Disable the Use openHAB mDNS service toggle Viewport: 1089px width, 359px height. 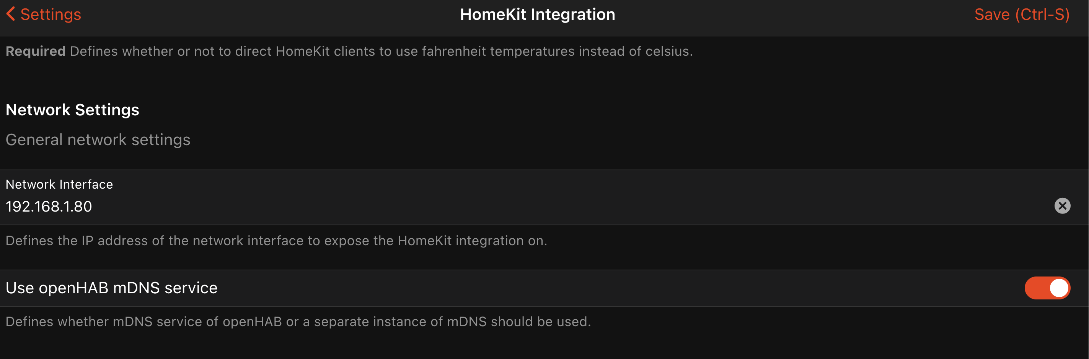coord(1047,288)
